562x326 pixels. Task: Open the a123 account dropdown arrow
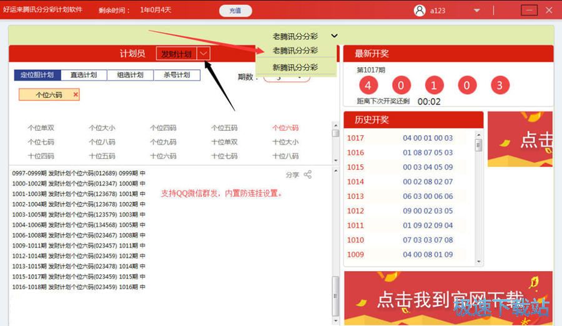476,11
